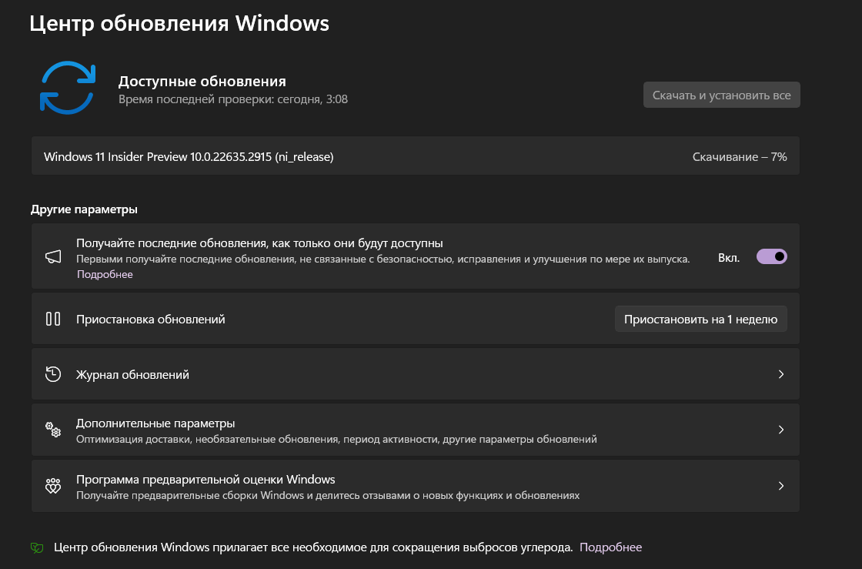Click Приостановить на 1 неделю button
Screen dimensions: 862x569
point(700,319)
